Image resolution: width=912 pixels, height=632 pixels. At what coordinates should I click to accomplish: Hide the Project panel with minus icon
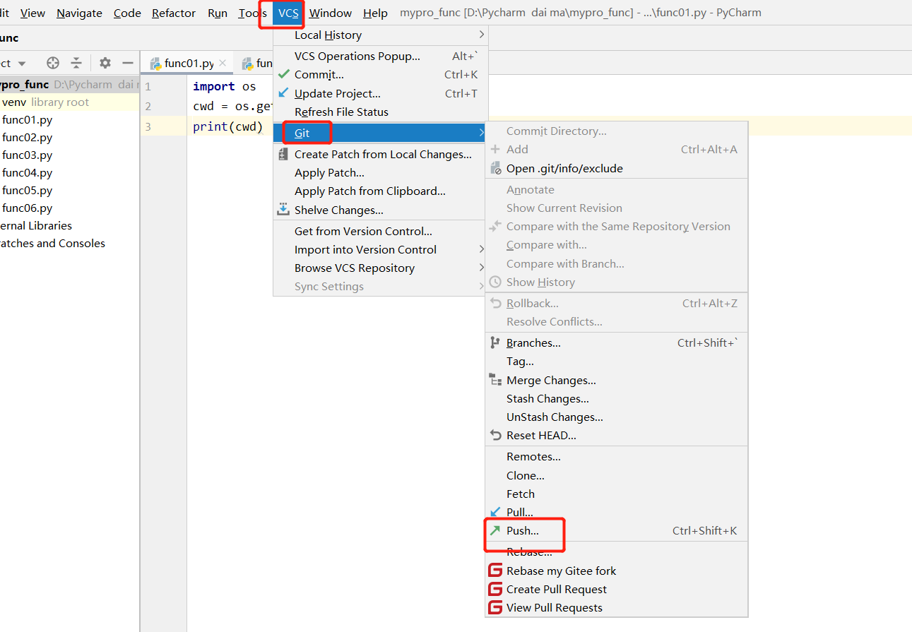[x=128, y=63]
